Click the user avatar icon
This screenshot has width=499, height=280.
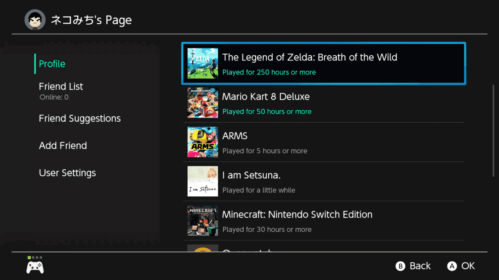coord(35,20)
